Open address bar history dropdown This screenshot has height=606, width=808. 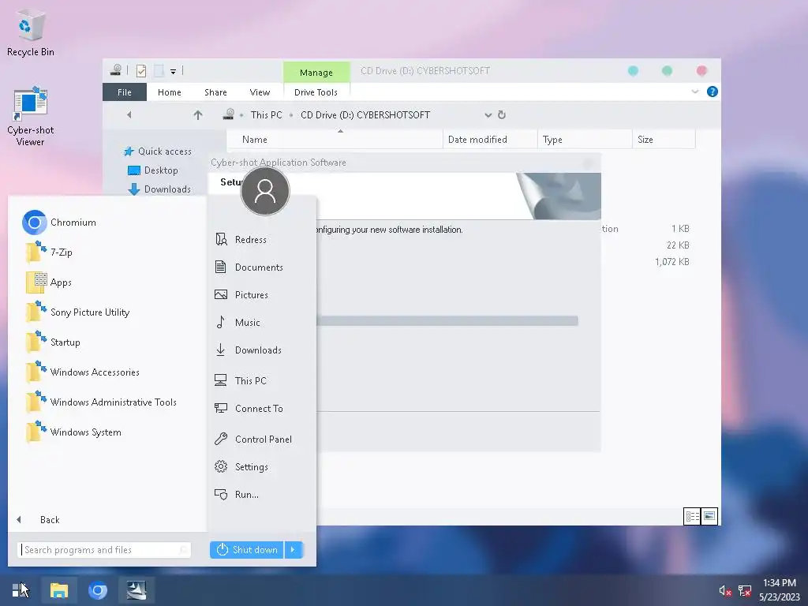pyautogui.click(x=488, y=115)
